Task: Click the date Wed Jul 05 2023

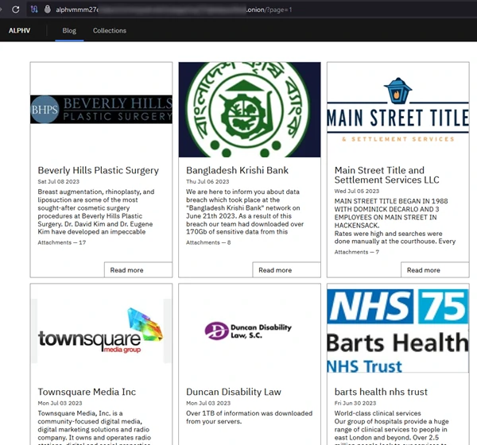Action: [x=357, y=191]
